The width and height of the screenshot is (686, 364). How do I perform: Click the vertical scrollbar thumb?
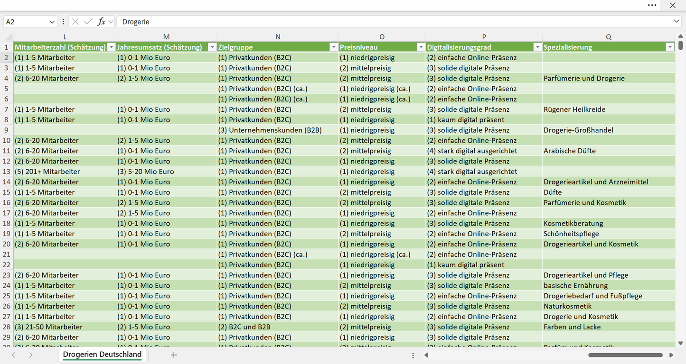coord(680,45)
